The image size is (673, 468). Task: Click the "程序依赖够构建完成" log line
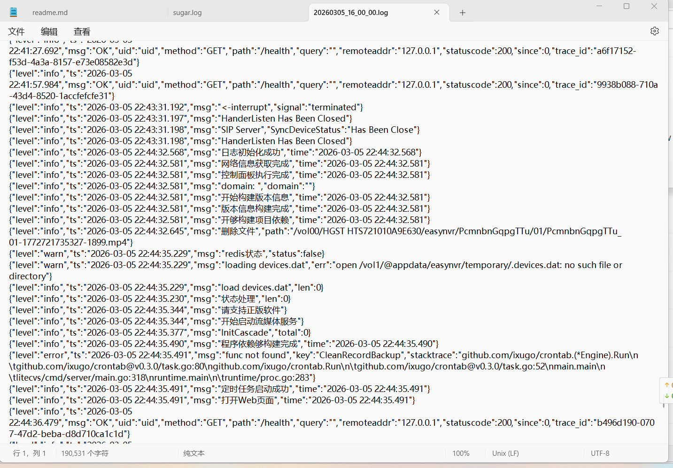tap(224, 344)
